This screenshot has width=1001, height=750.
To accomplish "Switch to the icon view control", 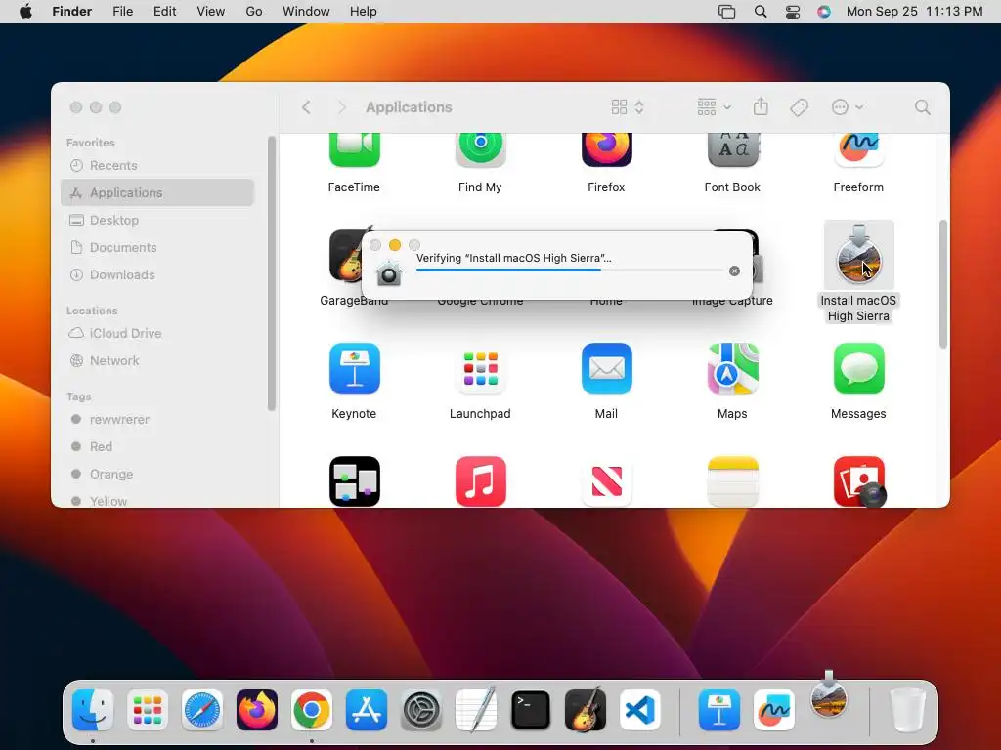I will tap(628, 107).
